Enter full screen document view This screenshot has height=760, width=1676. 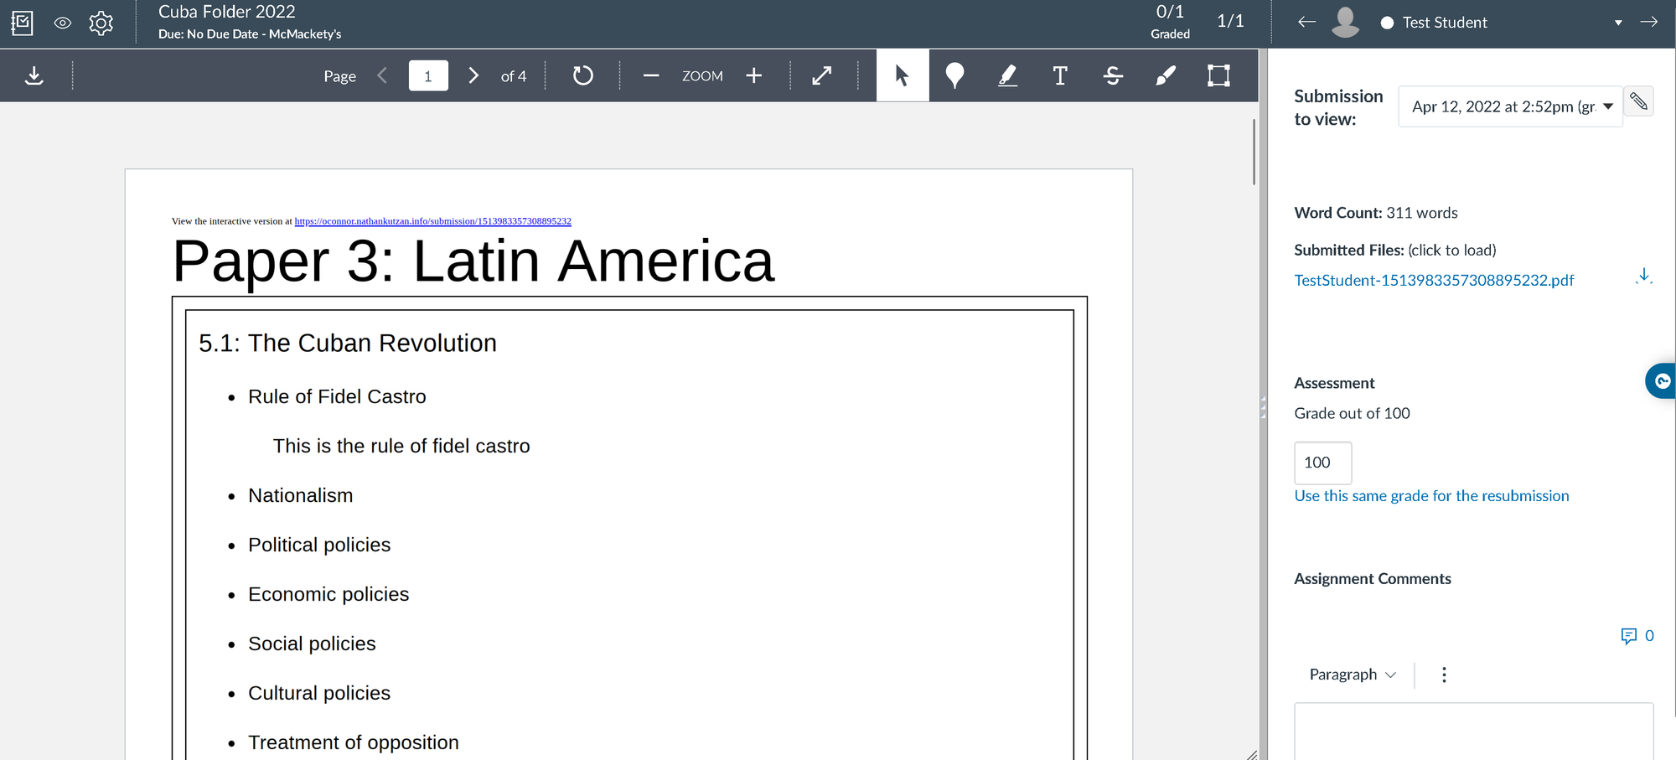(822, 76)
